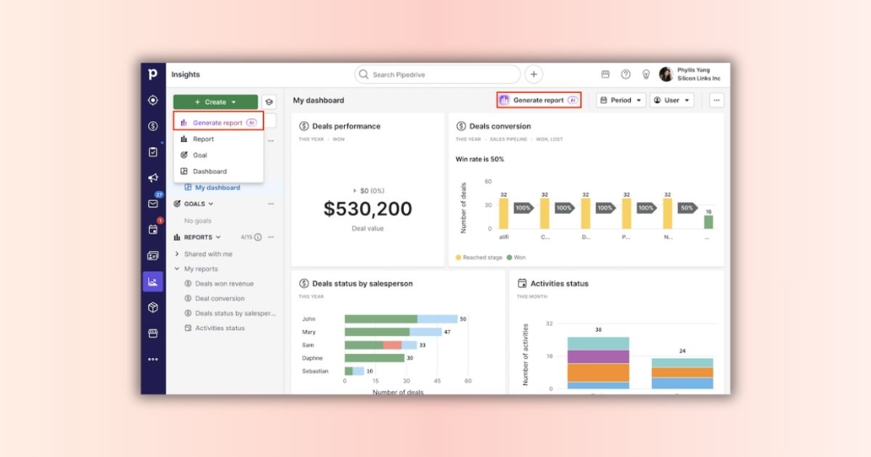
Task: Click yellow Reached stage legend swatch
Action: (x=459, y=258)
